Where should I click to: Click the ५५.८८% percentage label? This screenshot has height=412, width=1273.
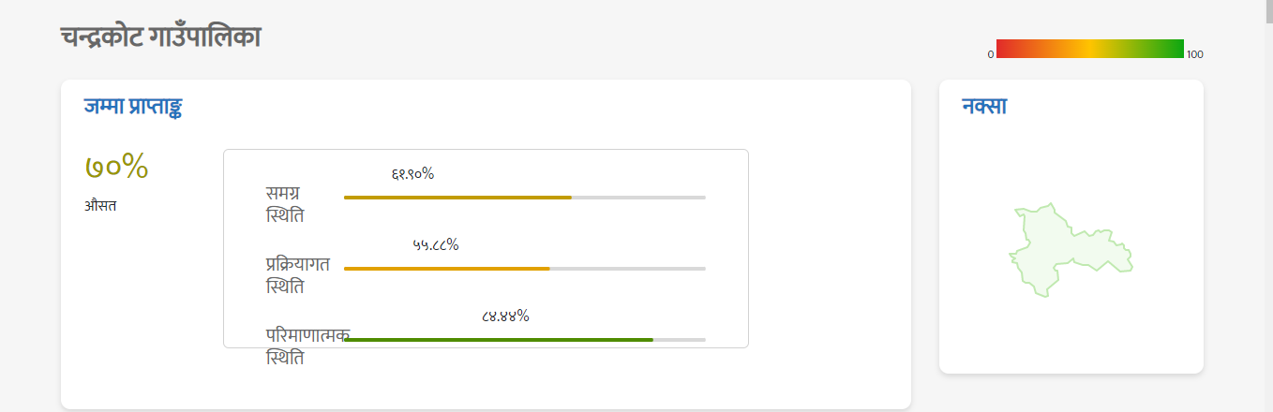click(435, 244)
